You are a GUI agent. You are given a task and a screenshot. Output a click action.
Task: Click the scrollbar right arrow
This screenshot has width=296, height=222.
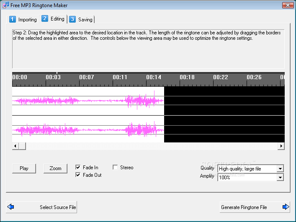(x=281, y=146)
